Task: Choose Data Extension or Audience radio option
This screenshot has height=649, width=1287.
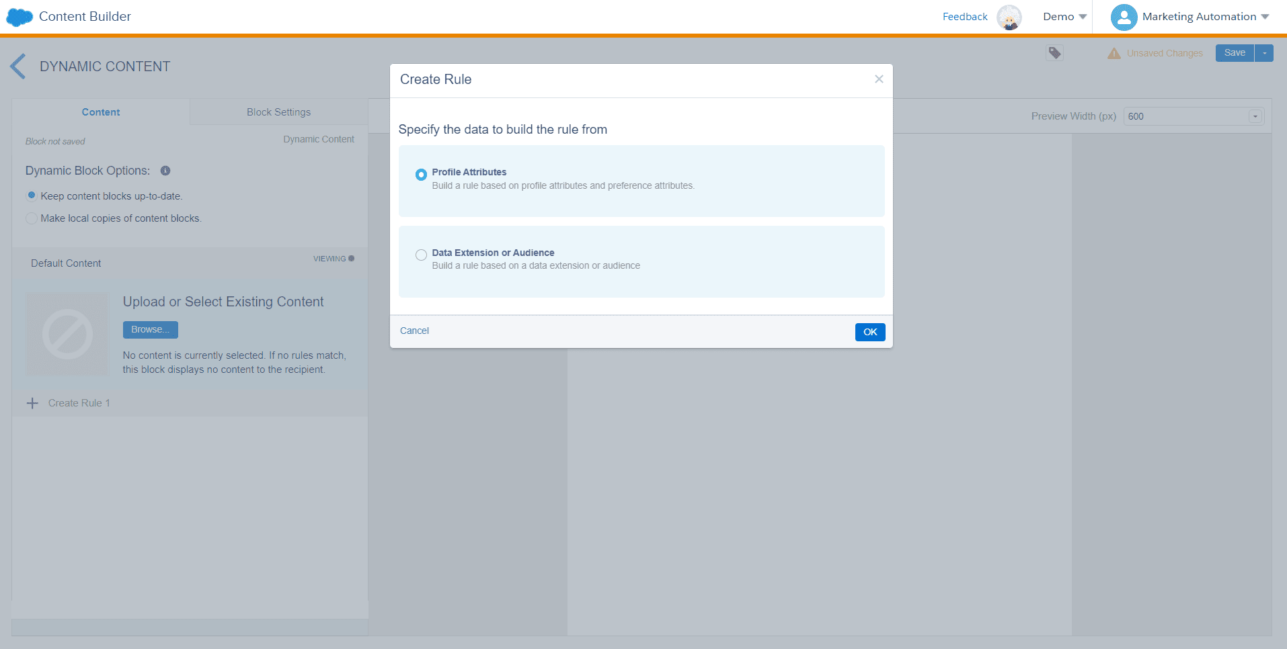Action: [421, 255]
